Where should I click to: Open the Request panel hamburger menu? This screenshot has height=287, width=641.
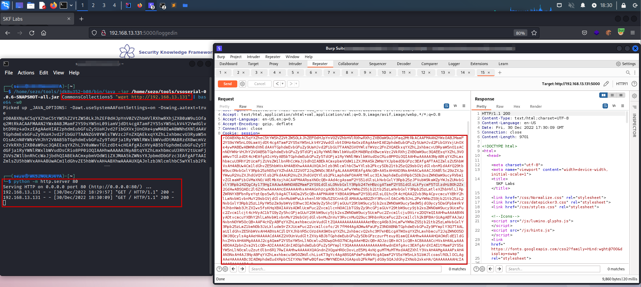tap(464, 106)
